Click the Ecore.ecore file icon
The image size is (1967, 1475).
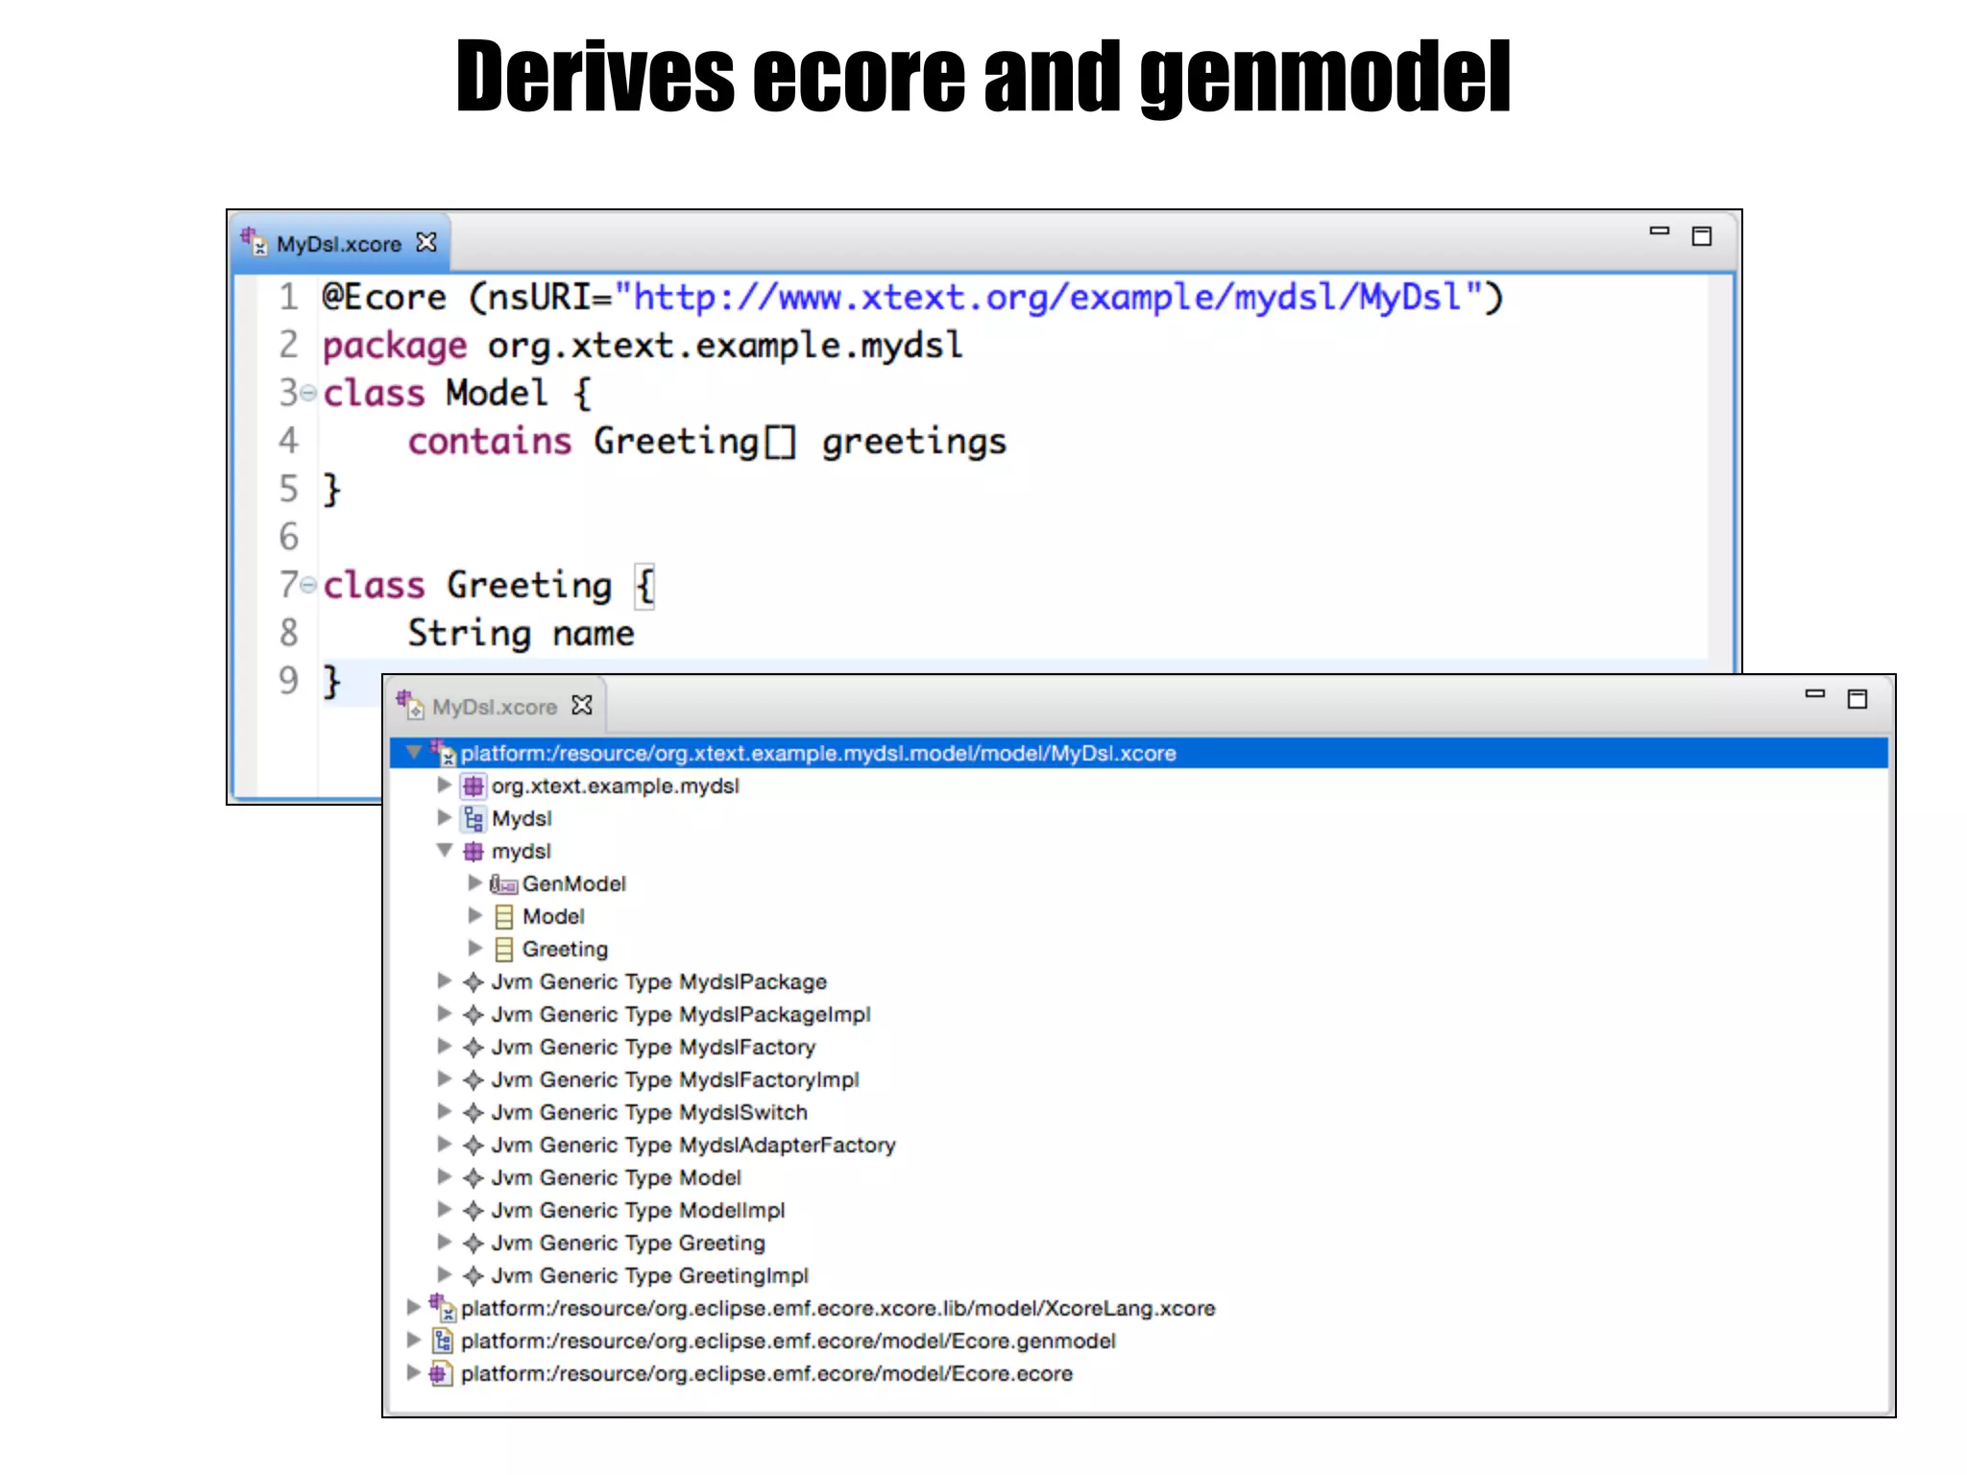point(441,1374)
